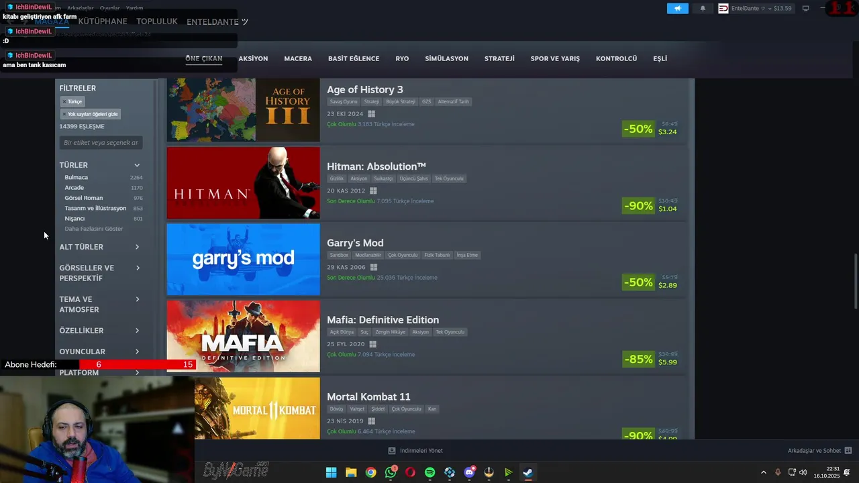Switch to the AKSİYON category tab

pyautogui.click(x=253, y=58)
